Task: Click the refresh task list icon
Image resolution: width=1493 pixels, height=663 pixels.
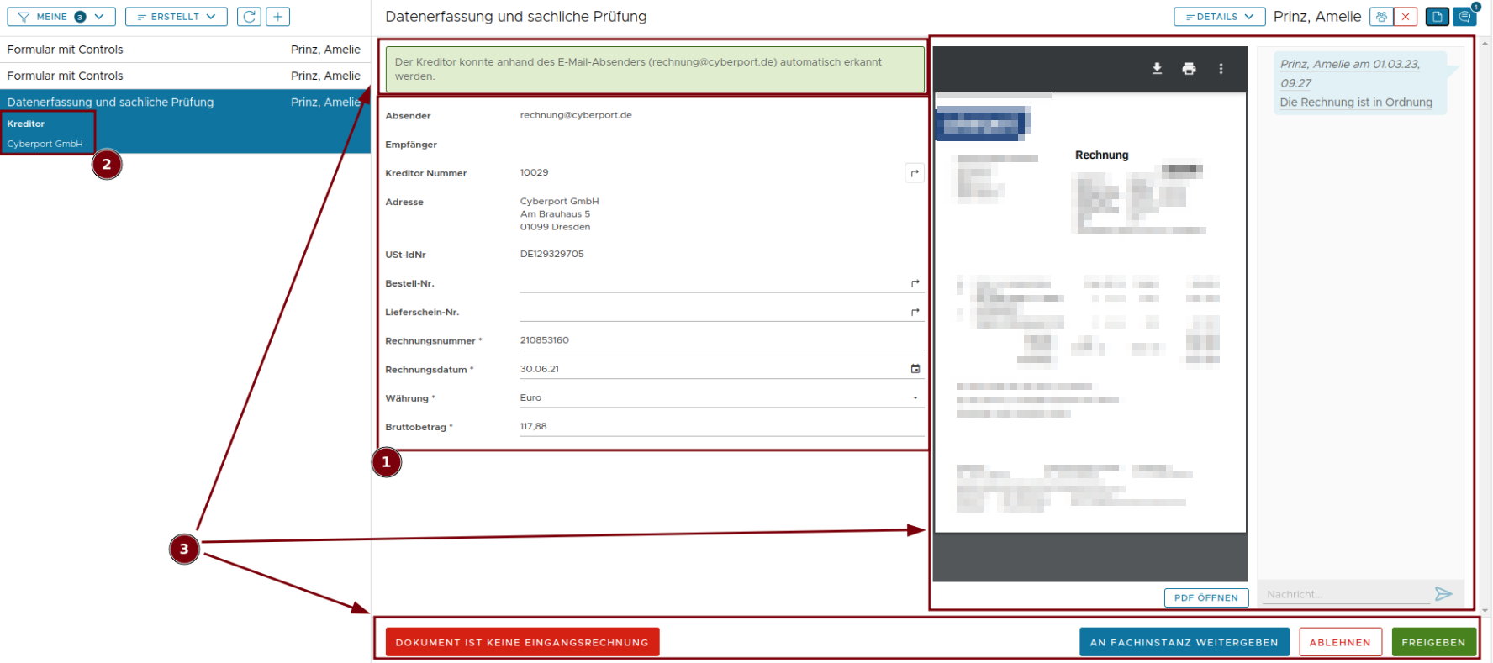Action: [x=249, y=17]
